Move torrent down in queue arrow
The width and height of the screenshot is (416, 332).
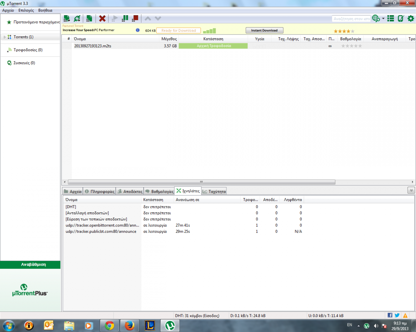158,18
